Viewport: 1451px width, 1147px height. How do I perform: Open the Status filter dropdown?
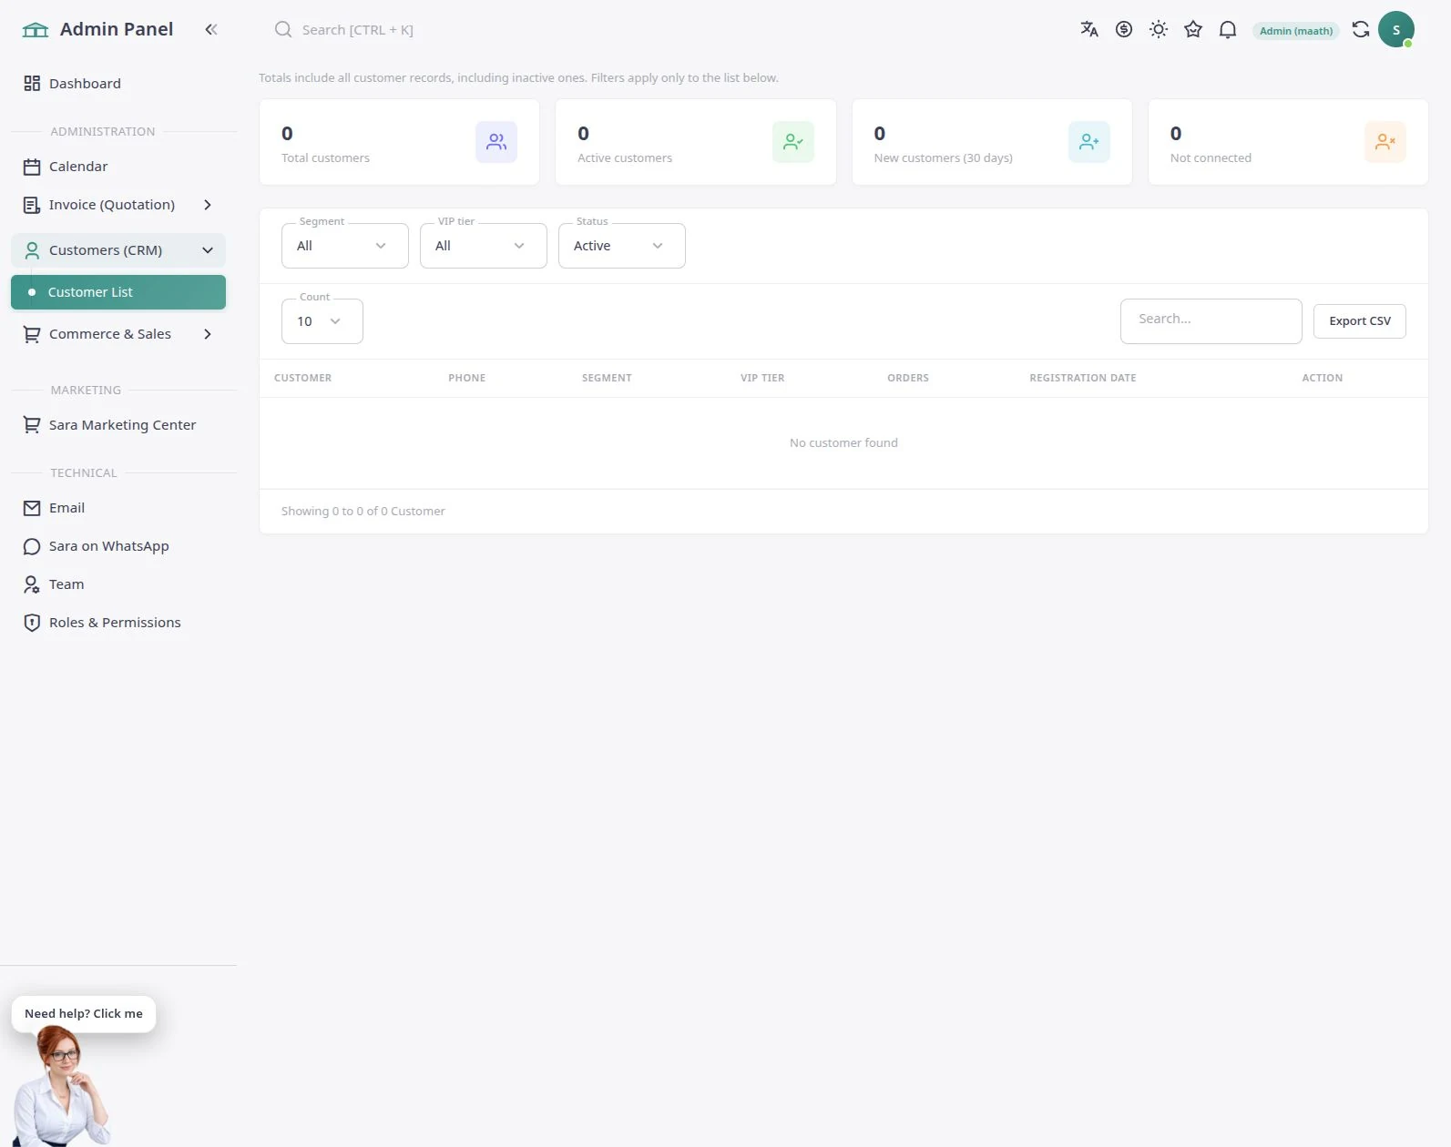click(622, 246)
